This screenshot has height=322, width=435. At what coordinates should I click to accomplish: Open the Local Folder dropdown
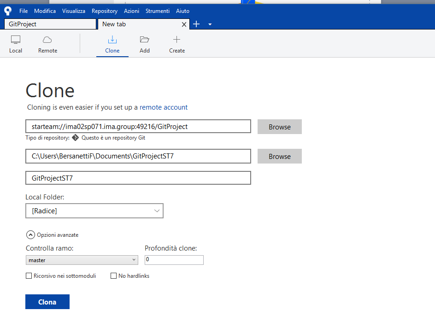[x=94, y=211]
